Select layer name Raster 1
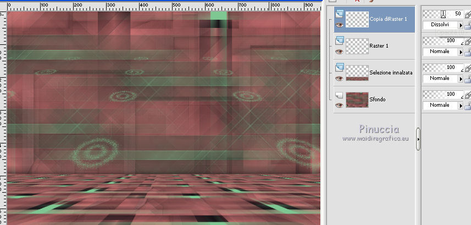The image size is (471, 225). point(379,46)
